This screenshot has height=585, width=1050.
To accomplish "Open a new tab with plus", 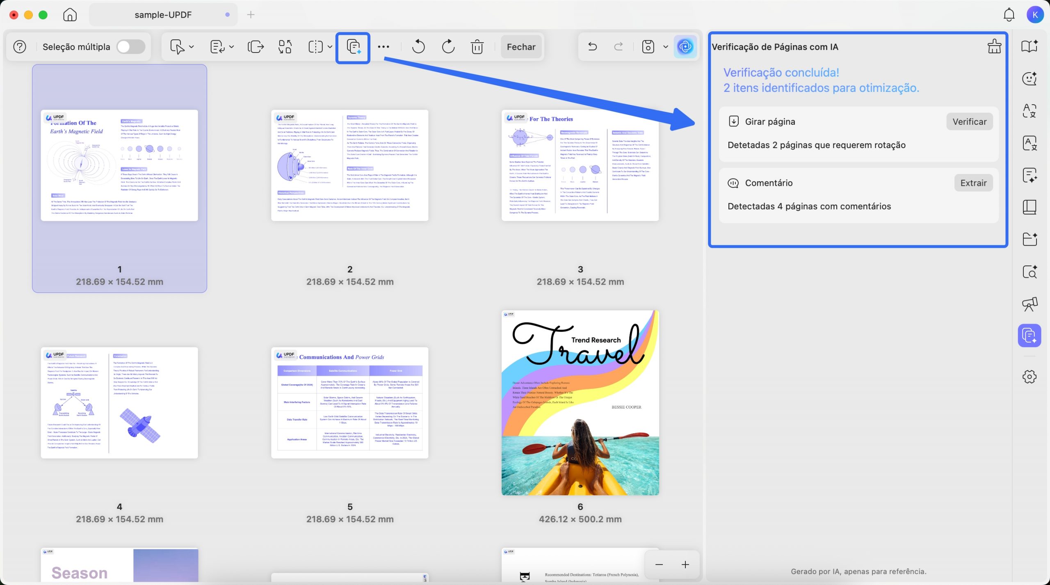I will pos(251,15).
